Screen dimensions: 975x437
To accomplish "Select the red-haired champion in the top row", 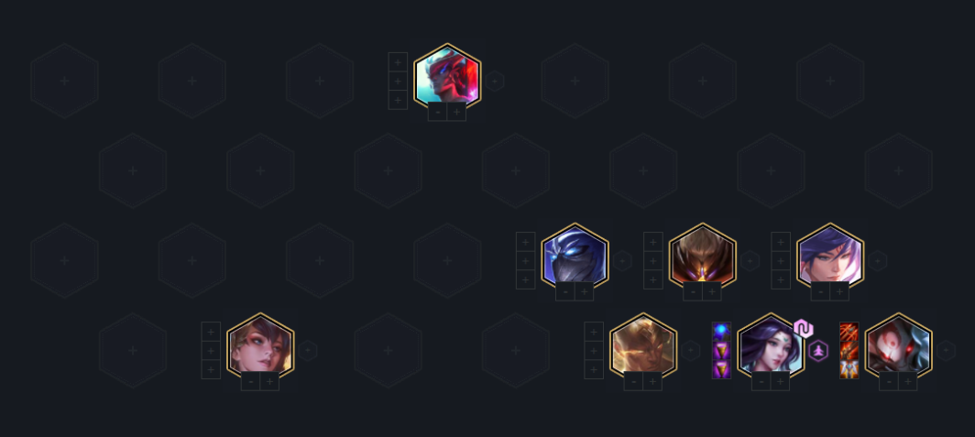I will point(447,76).
